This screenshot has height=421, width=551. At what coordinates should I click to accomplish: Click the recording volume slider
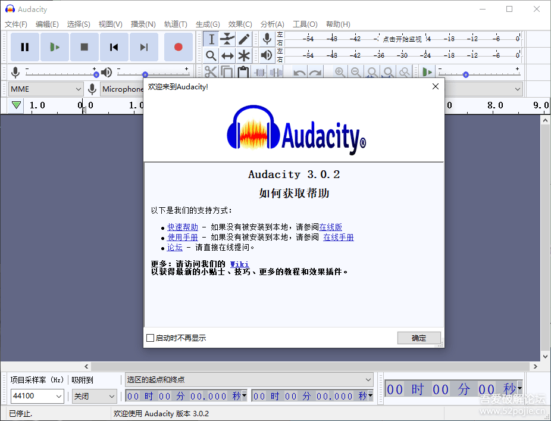coord(60,73)
